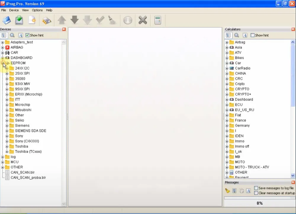The width and height of the screenshot is (296, 214).
Task: Click the Devices panel search icon
Action: pos(12,35)
